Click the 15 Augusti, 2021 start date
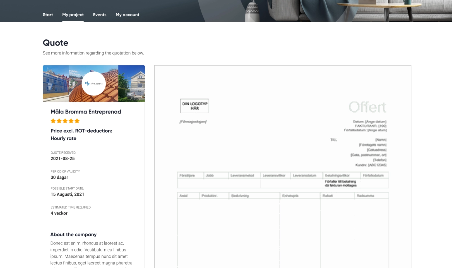This screenshot has height=268, width=452. tap(67, 194)
